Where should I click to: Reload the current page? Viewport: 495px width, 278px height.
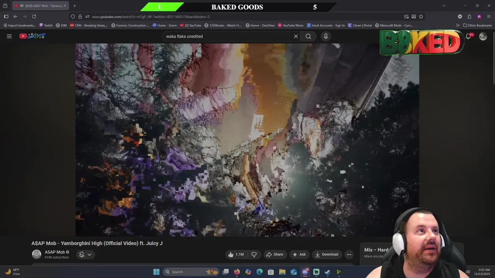point(34,17)
